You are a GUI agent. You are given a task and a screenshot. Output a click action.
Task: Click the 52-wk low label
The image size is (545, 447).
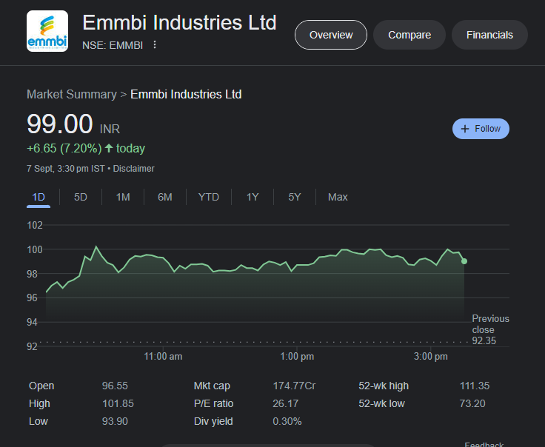coord(381,403)
